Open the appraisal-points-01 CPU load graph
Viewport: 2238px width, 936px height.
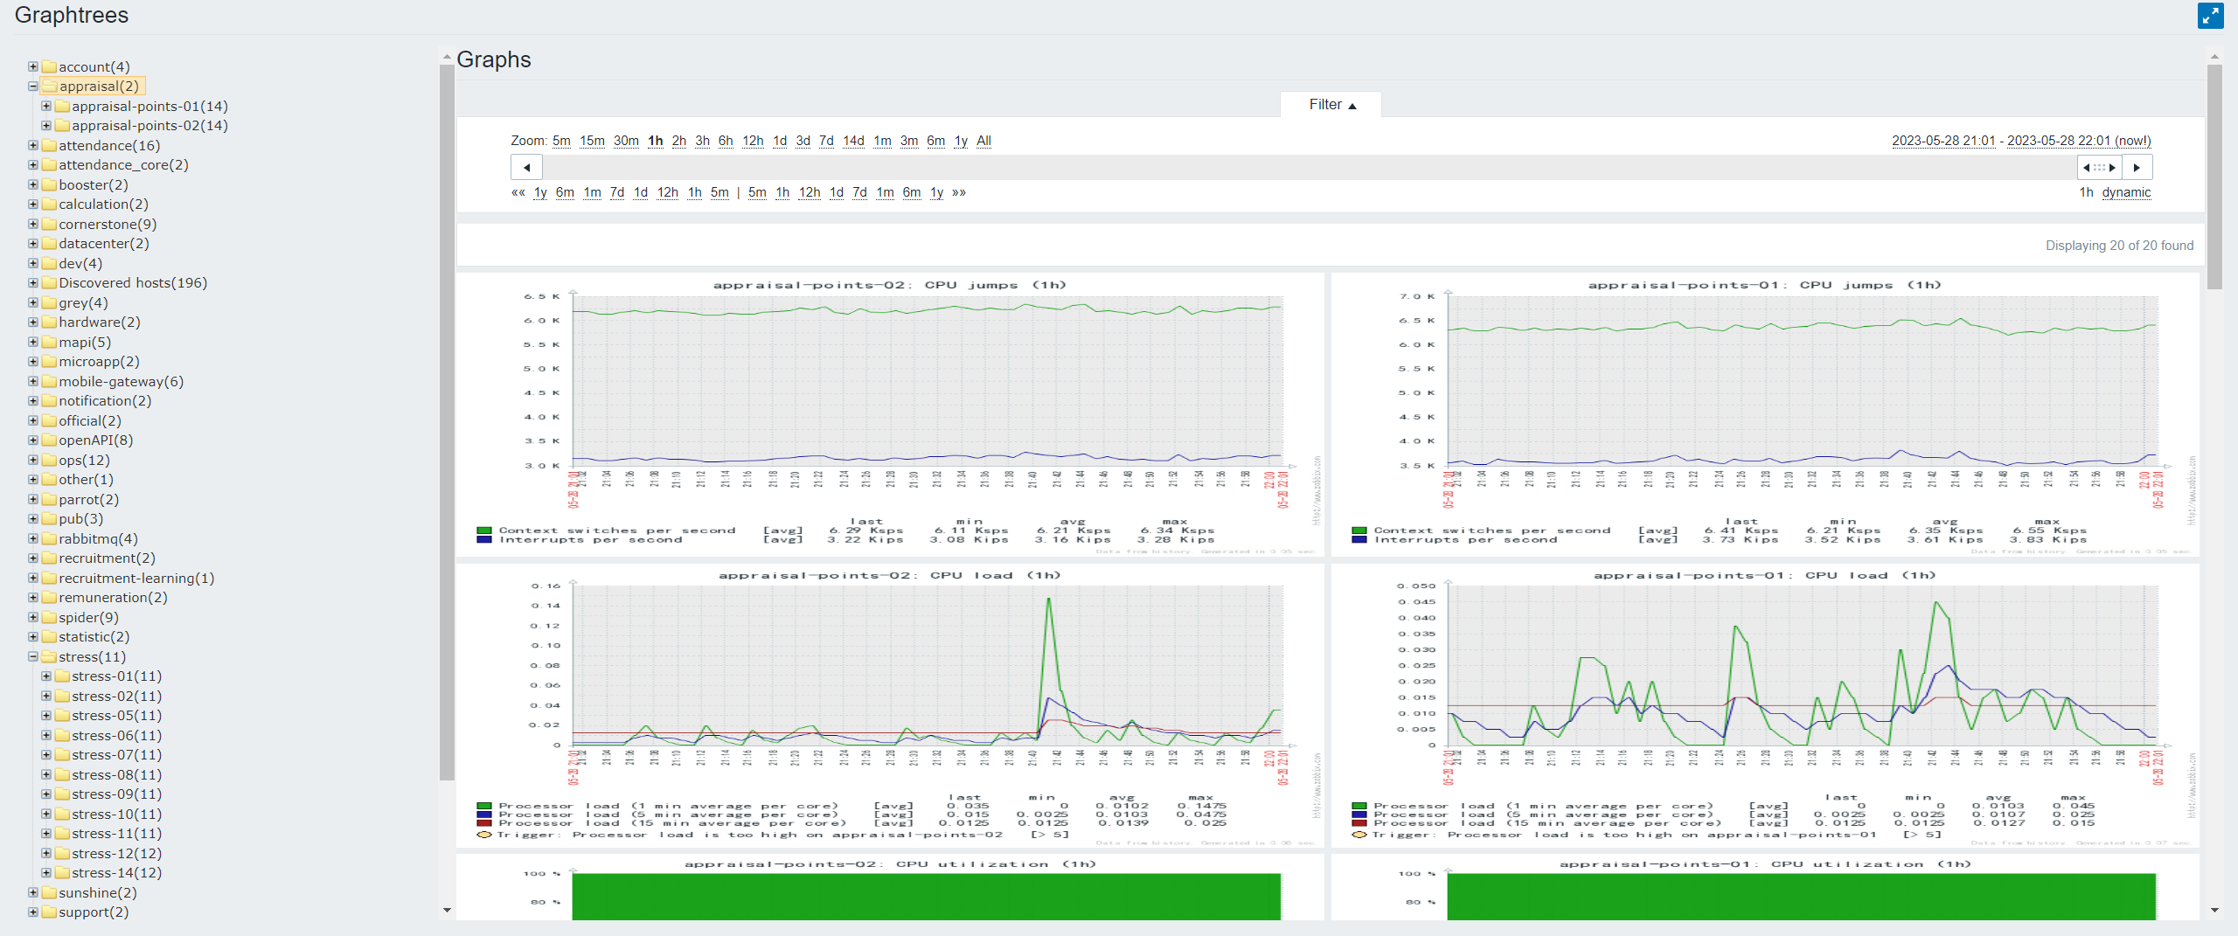click(x=1765, y=704)
